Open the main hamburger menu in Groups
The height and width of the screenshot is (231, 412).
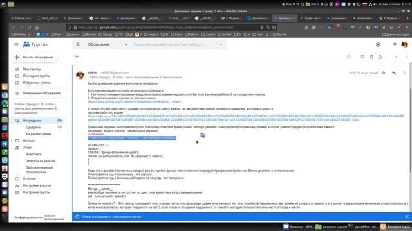click(16, 44)
